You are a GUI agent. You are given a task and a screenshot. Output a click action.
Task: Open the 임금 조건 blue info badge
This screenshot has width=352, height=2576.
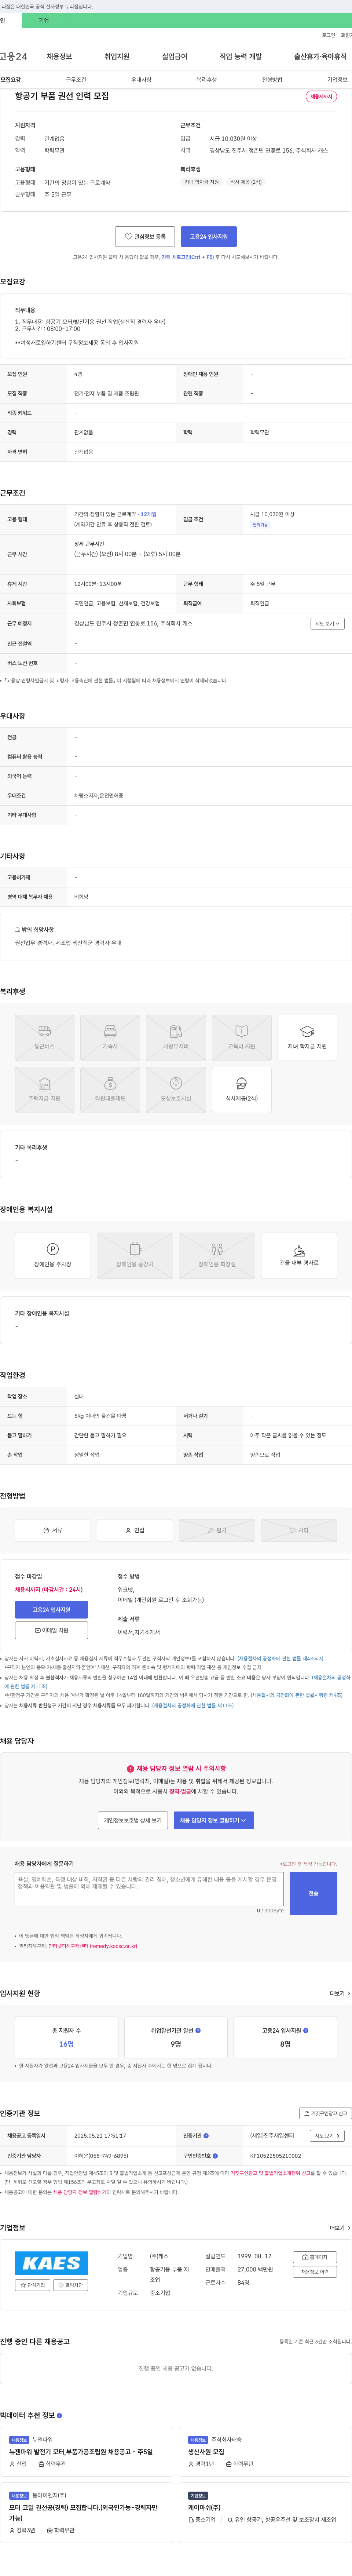pyautogui.click(x=260, y=525)
